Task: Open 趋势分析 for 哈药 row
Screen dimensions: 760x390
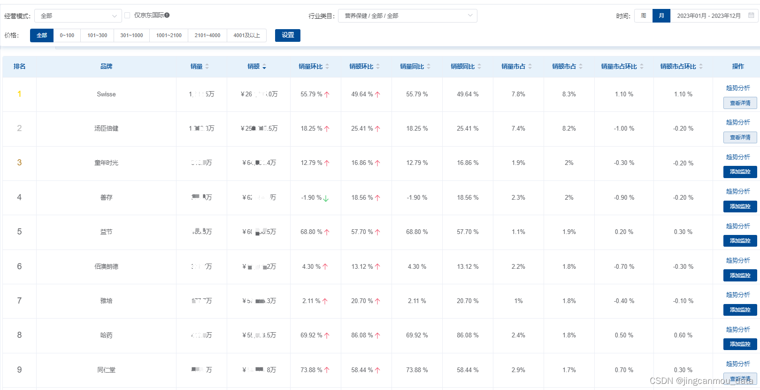Action: click(x=738, y=329)
